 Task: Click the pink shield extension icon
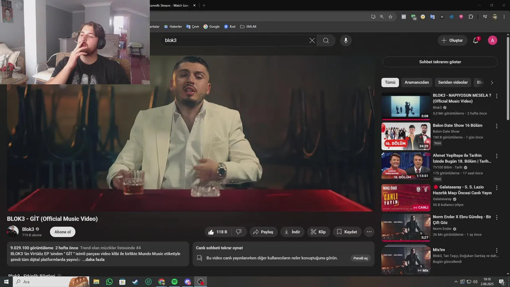[461, 17]
